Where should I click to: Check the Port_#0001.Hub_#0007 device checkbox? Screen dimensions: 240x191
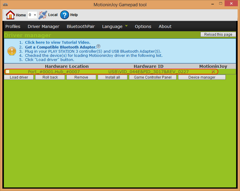8,72
